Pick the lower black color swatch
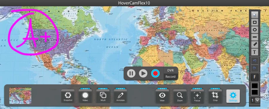The image size is (269, 109). tap(255, 92)
